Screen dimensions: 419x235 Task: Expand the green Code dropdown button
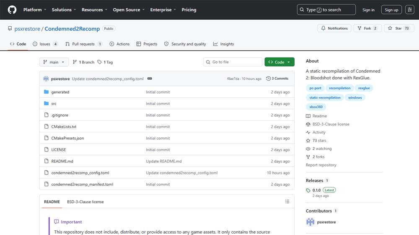279,62
